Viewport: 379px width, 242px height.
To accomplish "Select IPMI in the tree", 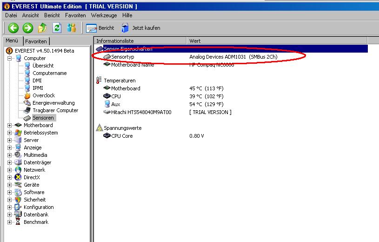I will tap(38, 88).
